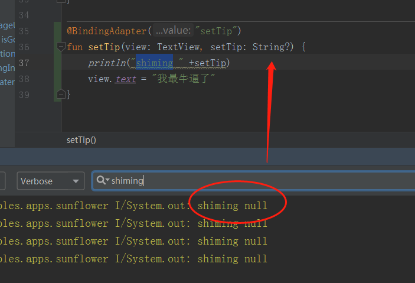Click the Chinese string literal on line 38
This screenshot has height=283, width=415.
tap(184, 79)
